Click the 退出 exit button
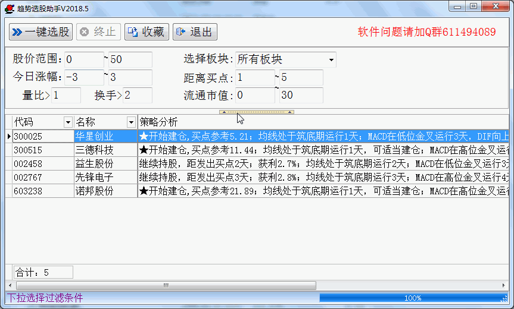 [195, 31]
